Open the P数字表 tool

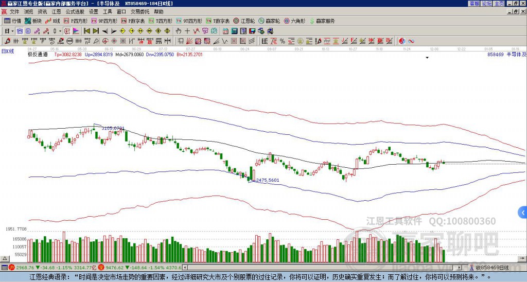(x=133, y=21)
